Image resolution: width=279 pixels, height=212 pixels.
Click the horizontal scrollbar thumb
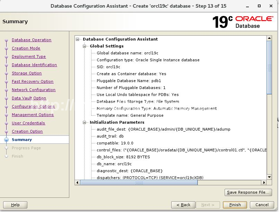click(x=139, y=183)
